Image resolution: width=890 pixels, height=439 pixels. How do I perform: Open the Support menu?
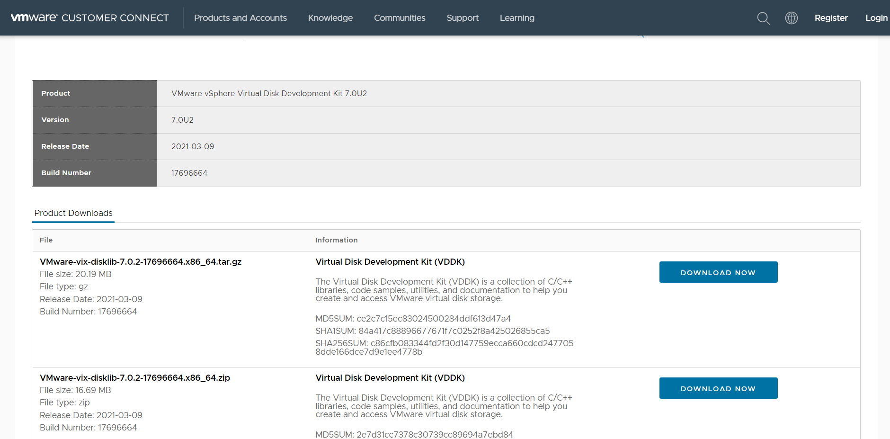coord(463,18)
